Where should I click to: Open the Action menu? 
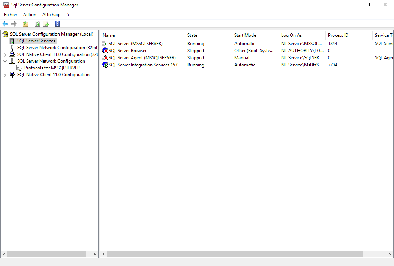pyautogui.click(x=30, y=15)
